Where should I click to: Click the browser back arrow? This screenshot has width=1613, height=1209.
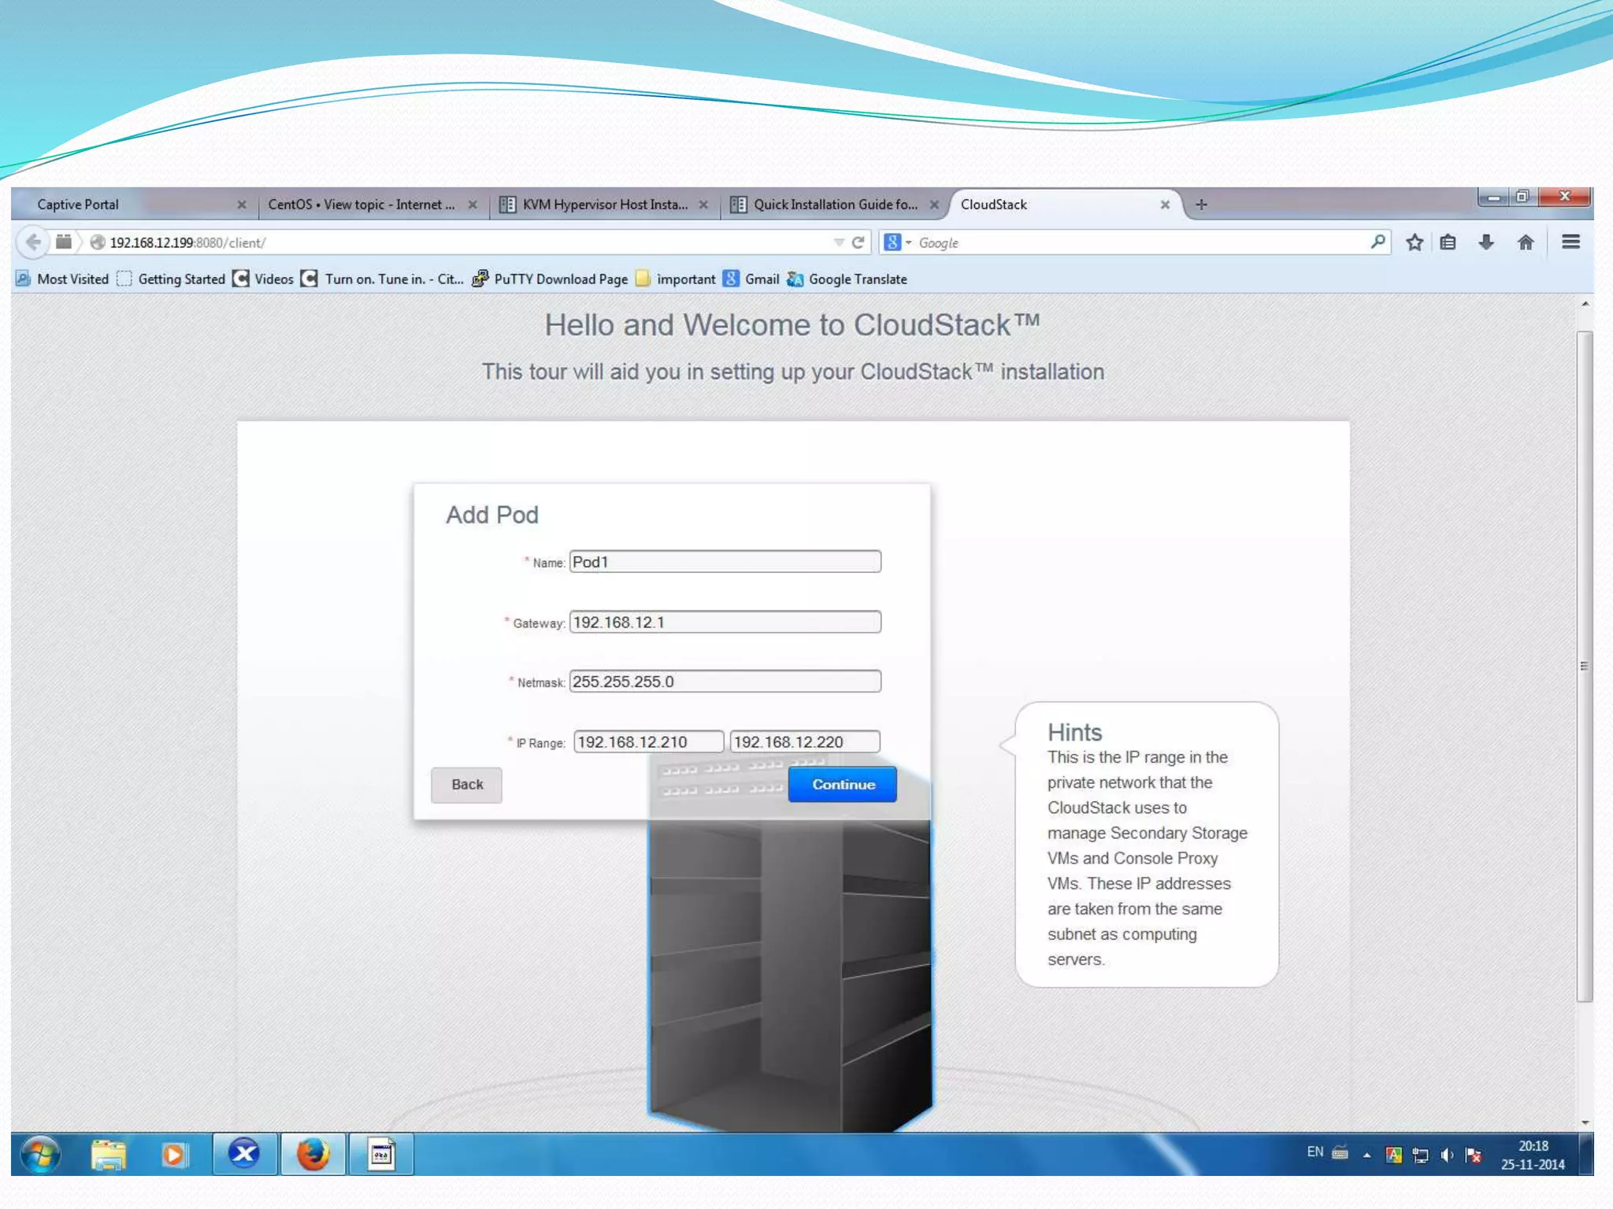pyautogui.click(x=32, y=242)
